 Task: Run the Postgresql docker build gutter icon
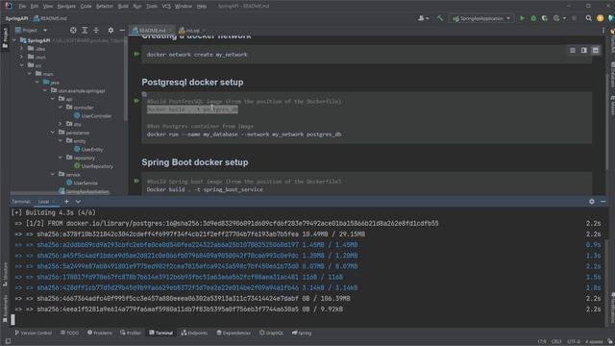136,101
